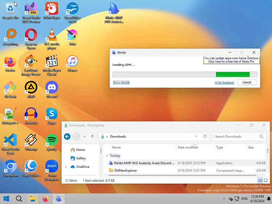Select the Ninite AIMP AVG Audacity file row
Screen dimensions: 272x204
pyautogui.click(x=187, y=163)
